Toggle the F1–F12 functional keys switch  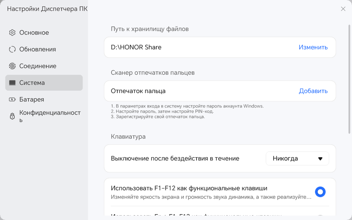(320, 192)
